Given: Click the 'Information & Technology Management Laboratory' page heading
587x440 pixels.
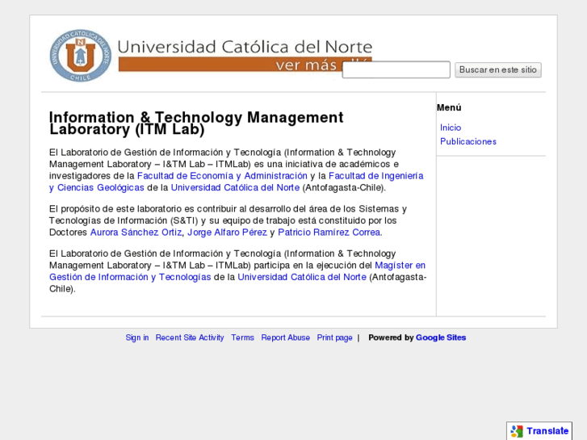Looking at the screenshot, I should tap(196, 124).
